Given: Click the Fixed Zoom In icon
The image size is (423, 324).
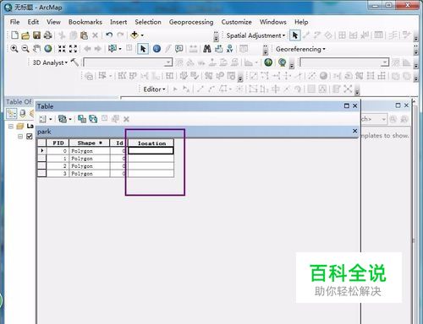Looking at the screenshot, I should (x=62, y=49).
